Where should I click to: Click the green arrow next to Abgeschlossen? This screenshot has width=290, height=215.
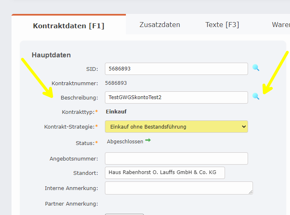click(148, 140)
